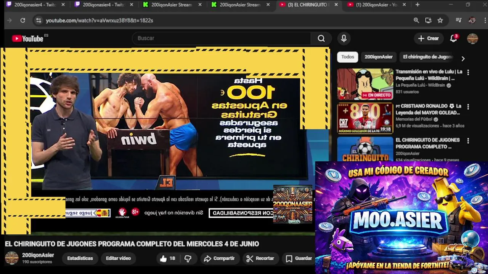Viewport: 488px width, 274px height.
Task: Open the Crear menu
Action: pos(429,38)
